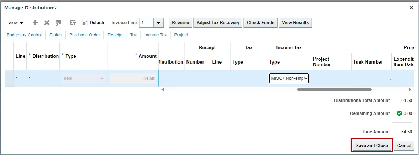The width and height of the screenshot is (419, 155).
Task: Detach the distributions table
Action: coord(93,23)
